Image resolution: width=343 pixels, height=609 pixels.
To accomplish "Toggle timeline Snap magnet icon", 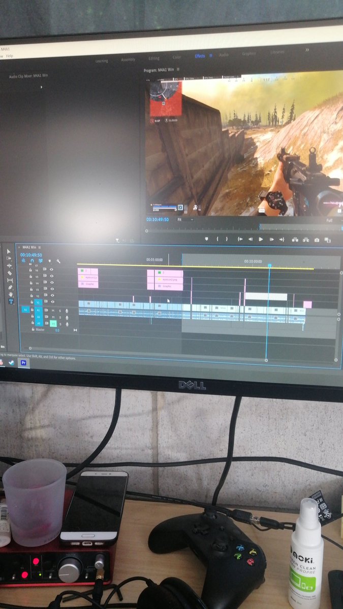I will pos(32,261).
